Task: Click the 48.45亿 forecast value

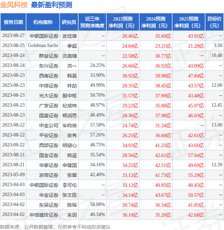Action: point(196,185)
